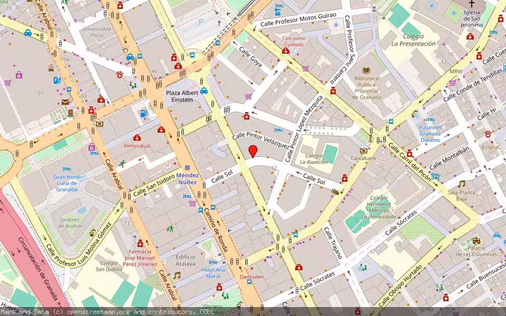Select the Camino de Ronda street label
This screenshot has width=506, height=316.
pyautogui.click(x=217, y=231)
